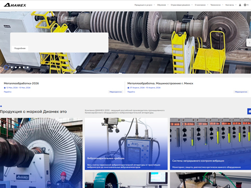Expand the arrow beside Технологии
The image size is (251, 188).
(x=223, y=5)
